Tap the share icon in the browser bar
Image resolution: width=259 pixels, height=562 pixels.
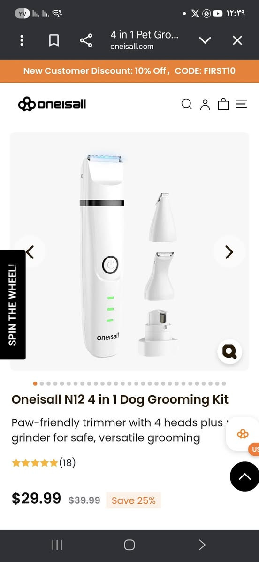(x=86, y=40)
